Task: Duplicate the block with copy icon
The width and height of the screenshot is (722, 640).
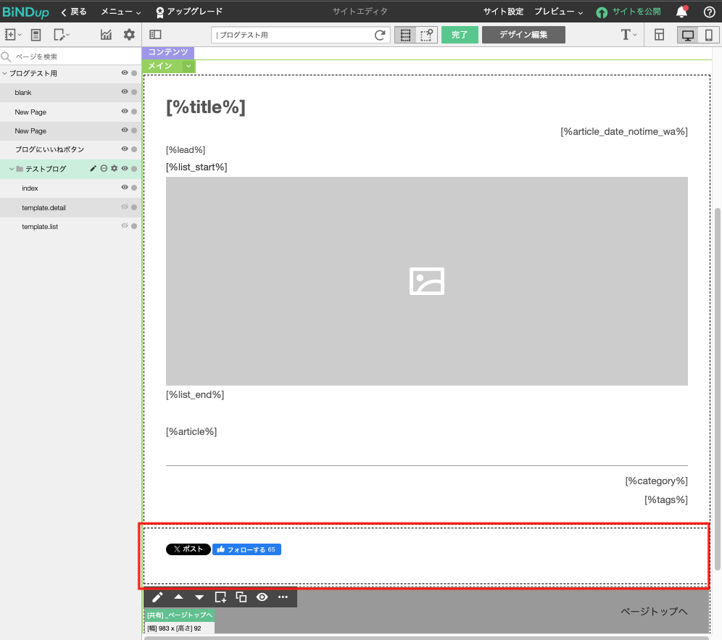Action: pyautogui.click(x=241, y=597)
